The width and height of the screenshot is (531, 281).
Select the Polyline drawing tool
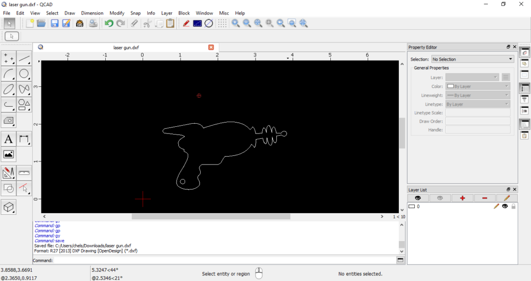point(9,105)
